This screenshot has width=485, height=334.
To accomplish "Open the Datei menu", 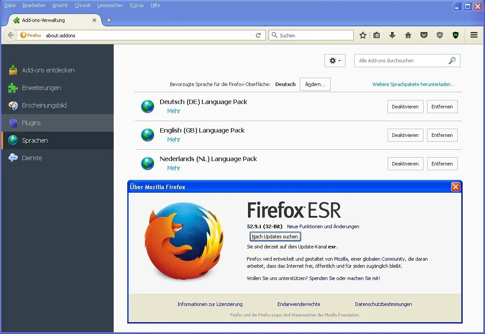I will click(10, 5).
